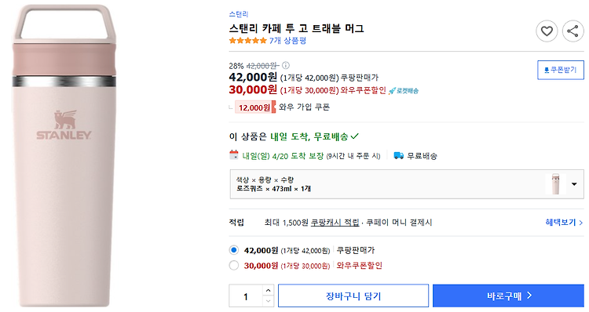Open the share icon menu

573,31
